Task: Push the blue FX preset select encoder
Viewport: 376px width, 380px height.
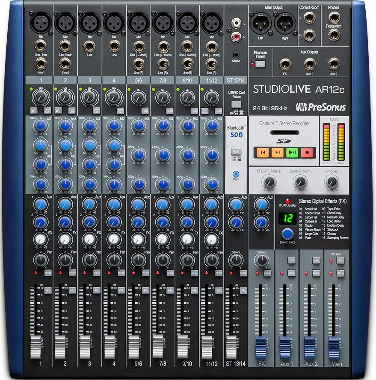Action: [287, 234]
